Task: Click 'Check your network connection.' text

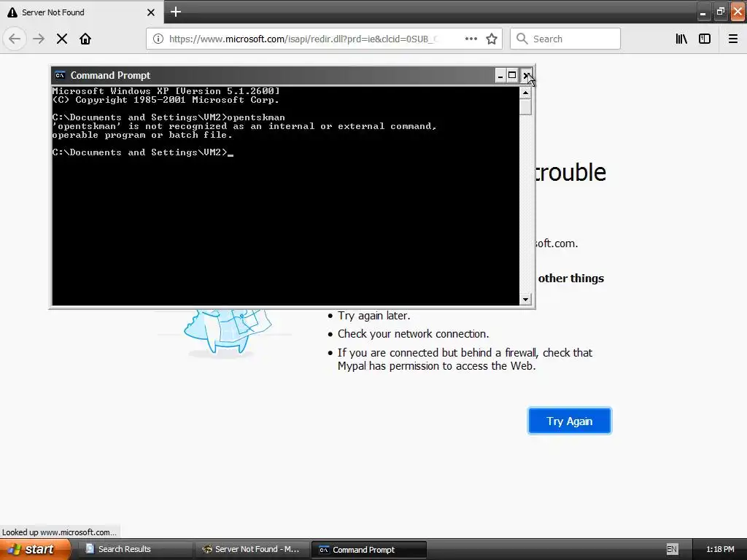Action: 413,334
